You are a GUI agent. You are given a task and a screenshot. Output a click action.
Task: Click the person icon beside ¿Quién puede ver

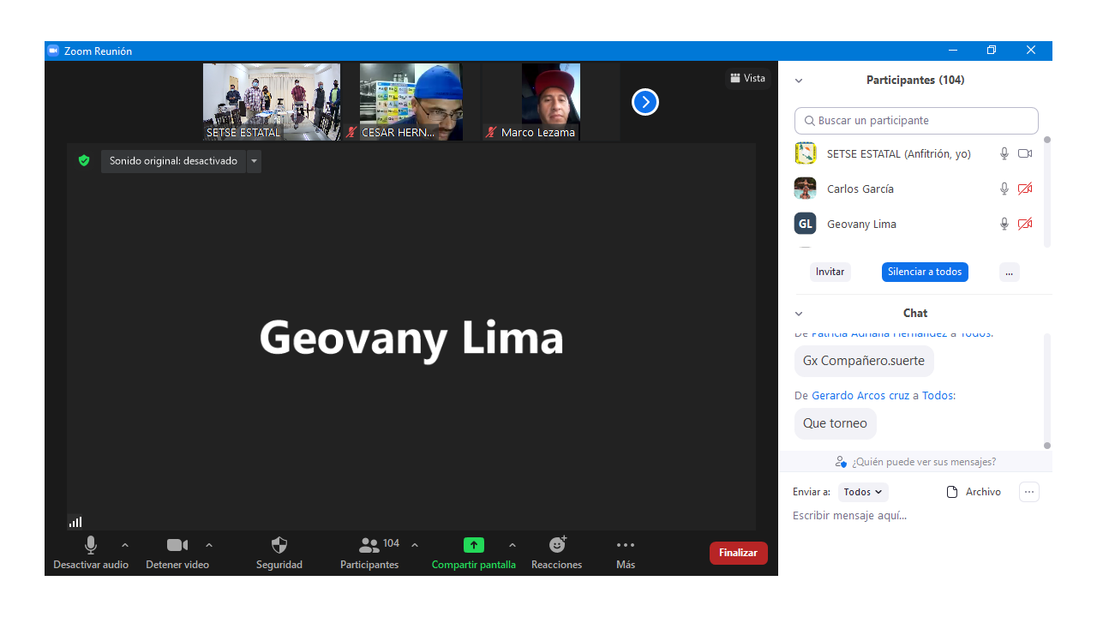click(x=841, y=462)
